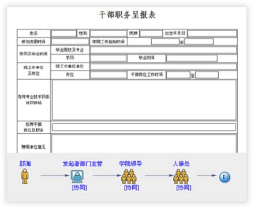This screenshot has height=209, width=254.
Task: Focus the 姓名 input field
Action: pyautogui.click(x=64, y=33)
